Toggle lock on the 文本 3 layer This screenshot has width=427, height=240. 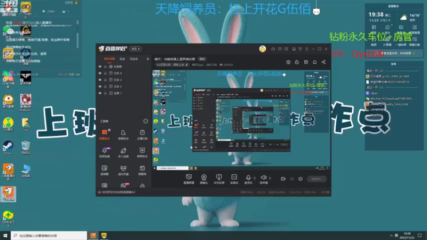105,79
